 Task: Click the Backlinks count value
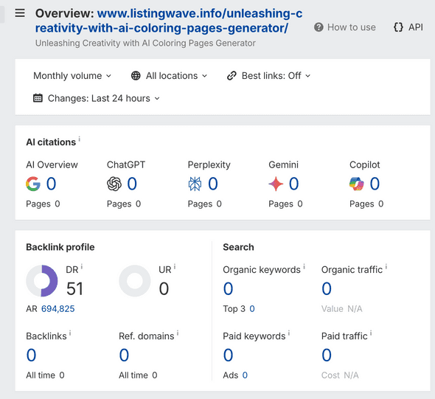coord(31,355)
